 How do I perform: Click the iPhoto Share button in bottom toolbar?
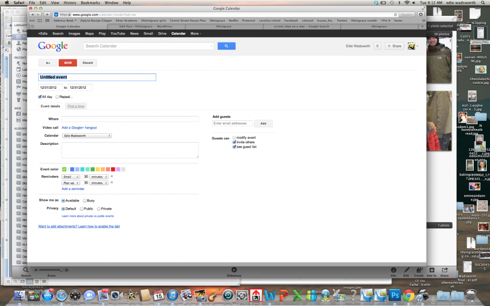pyautogui.click(x=444, y=271)
